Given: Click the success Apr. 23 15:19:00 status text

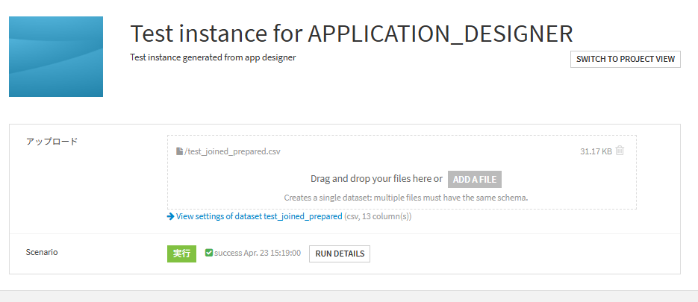Looking at the screenshot, I should tap(257, 254).
